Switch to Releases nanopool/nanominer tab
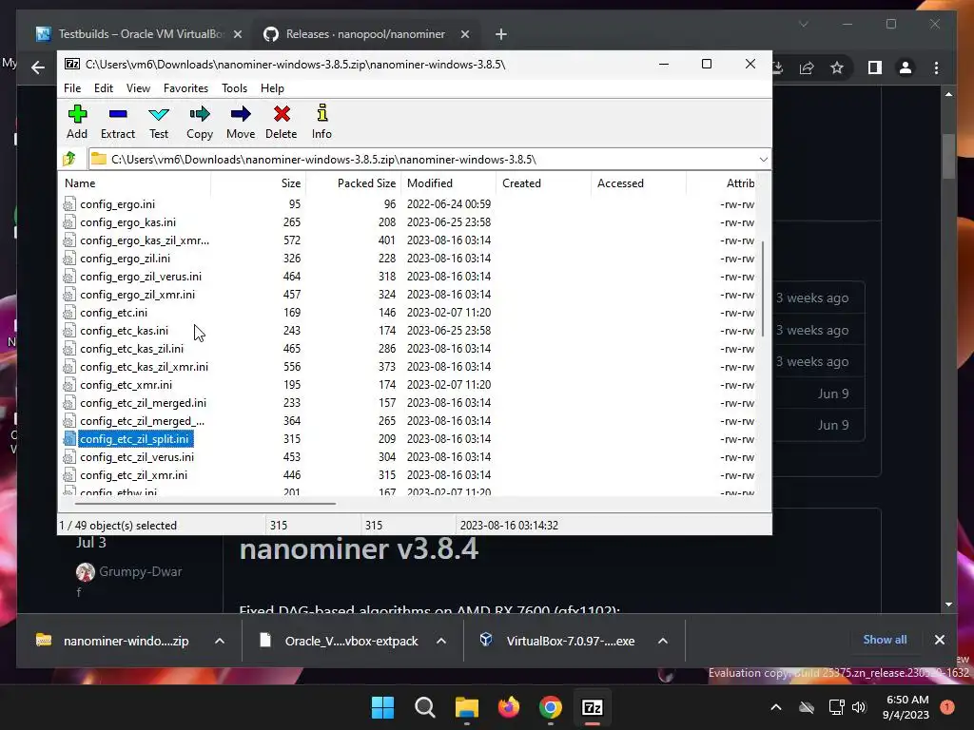 365,34
